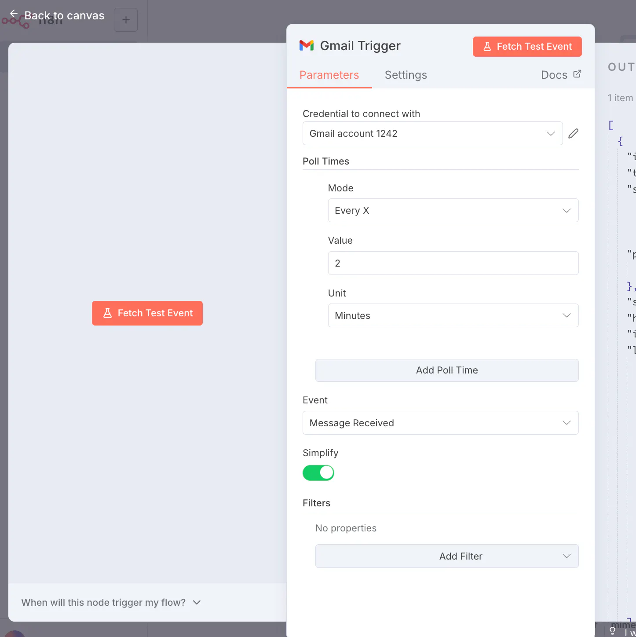Toggle the Simplify switch off
Image resolution: width=636 pixels, height=637 pixels.
[318, 473]
